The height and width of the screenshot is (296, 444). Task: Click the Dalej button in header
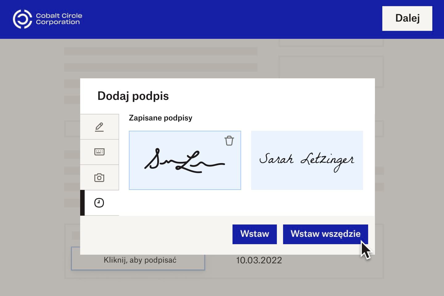407,18
